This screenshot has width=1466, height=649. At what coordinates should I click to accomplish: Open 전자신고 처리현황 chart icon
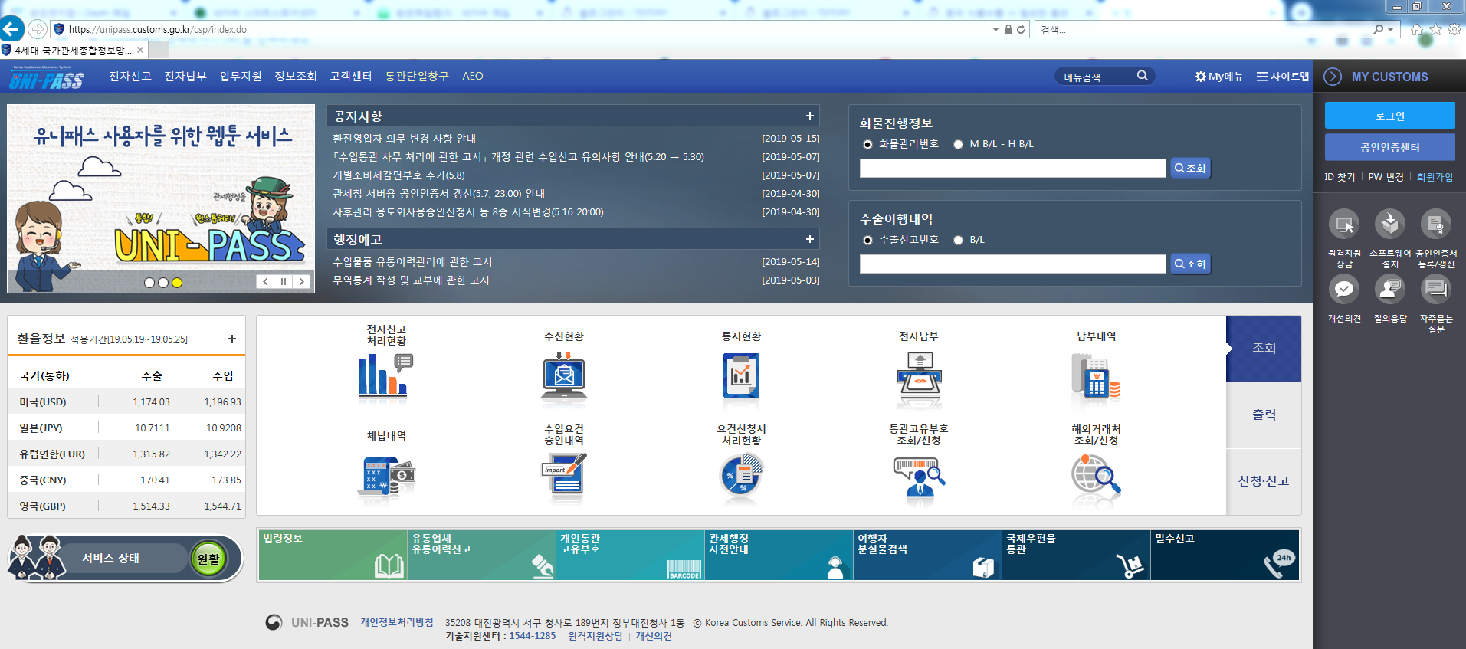(385, 376)
